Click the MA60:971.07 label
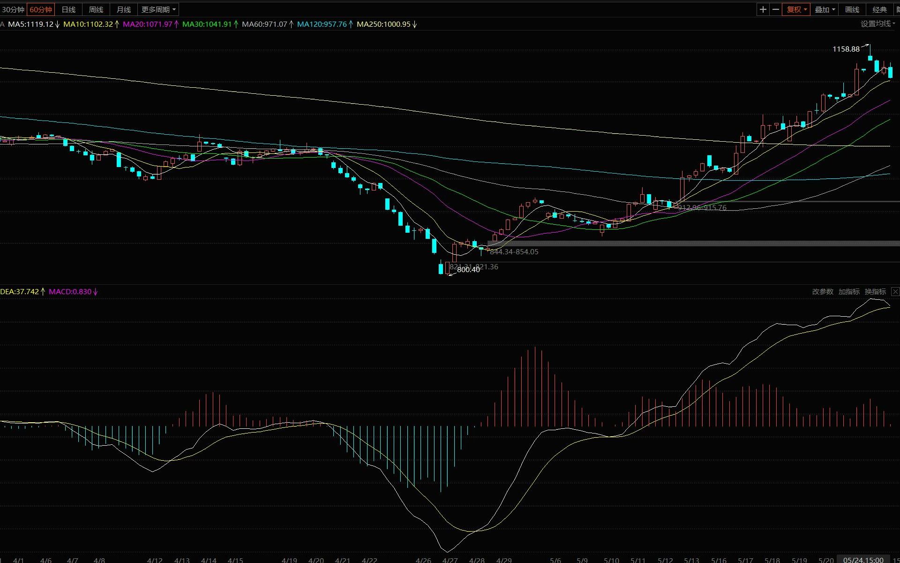 click(268, 24)
